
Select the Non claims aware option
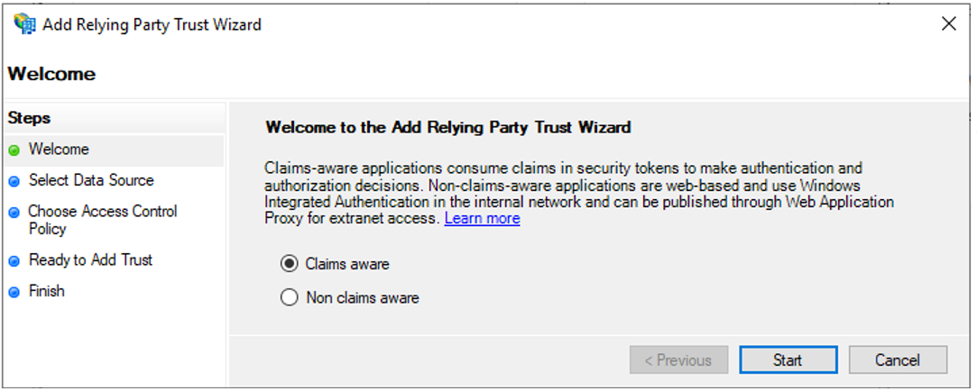tap(290, 297)
